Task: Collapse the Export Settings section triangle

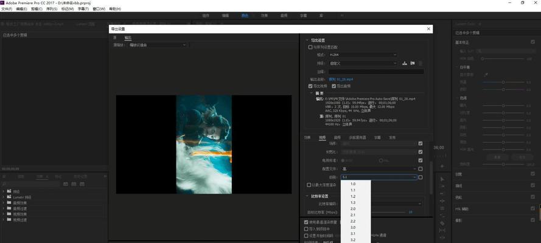Action: [x=307, y=40]
